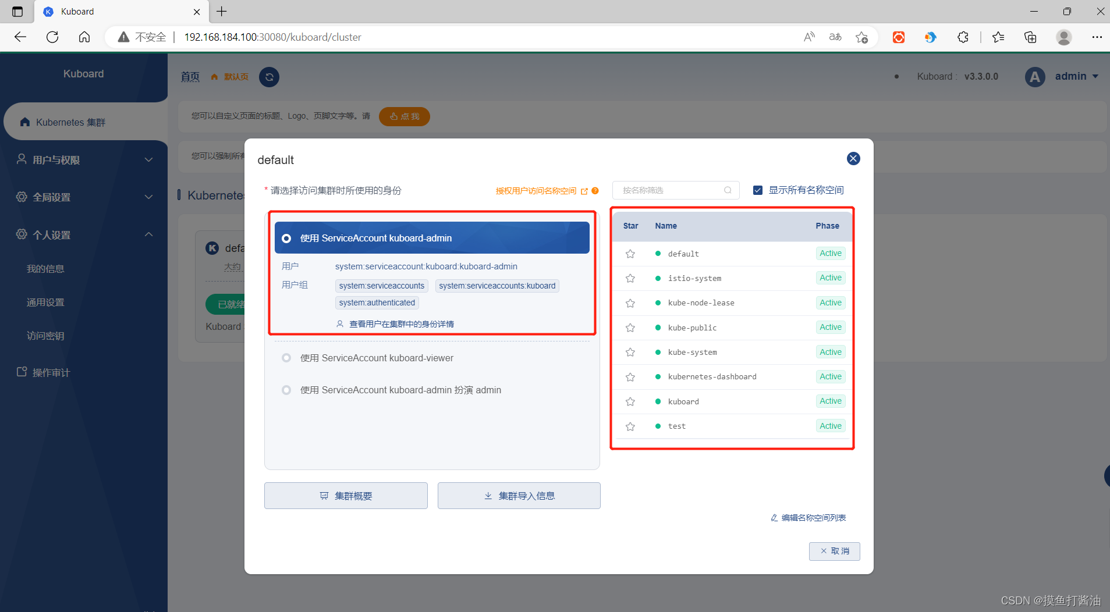
Task: Click the Active phase of test namespace
Action: pyautogui.click(x=831, y=426)
